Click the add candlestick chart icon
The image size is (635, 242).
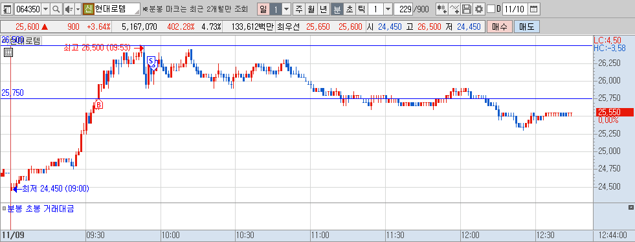[x=442, y=8]
